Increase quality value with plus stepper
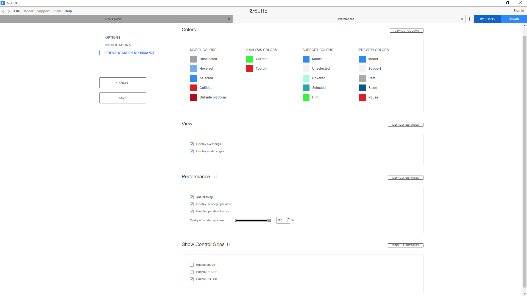The height and width of the screenshot is (296, 527). click(x=289, y=219)
